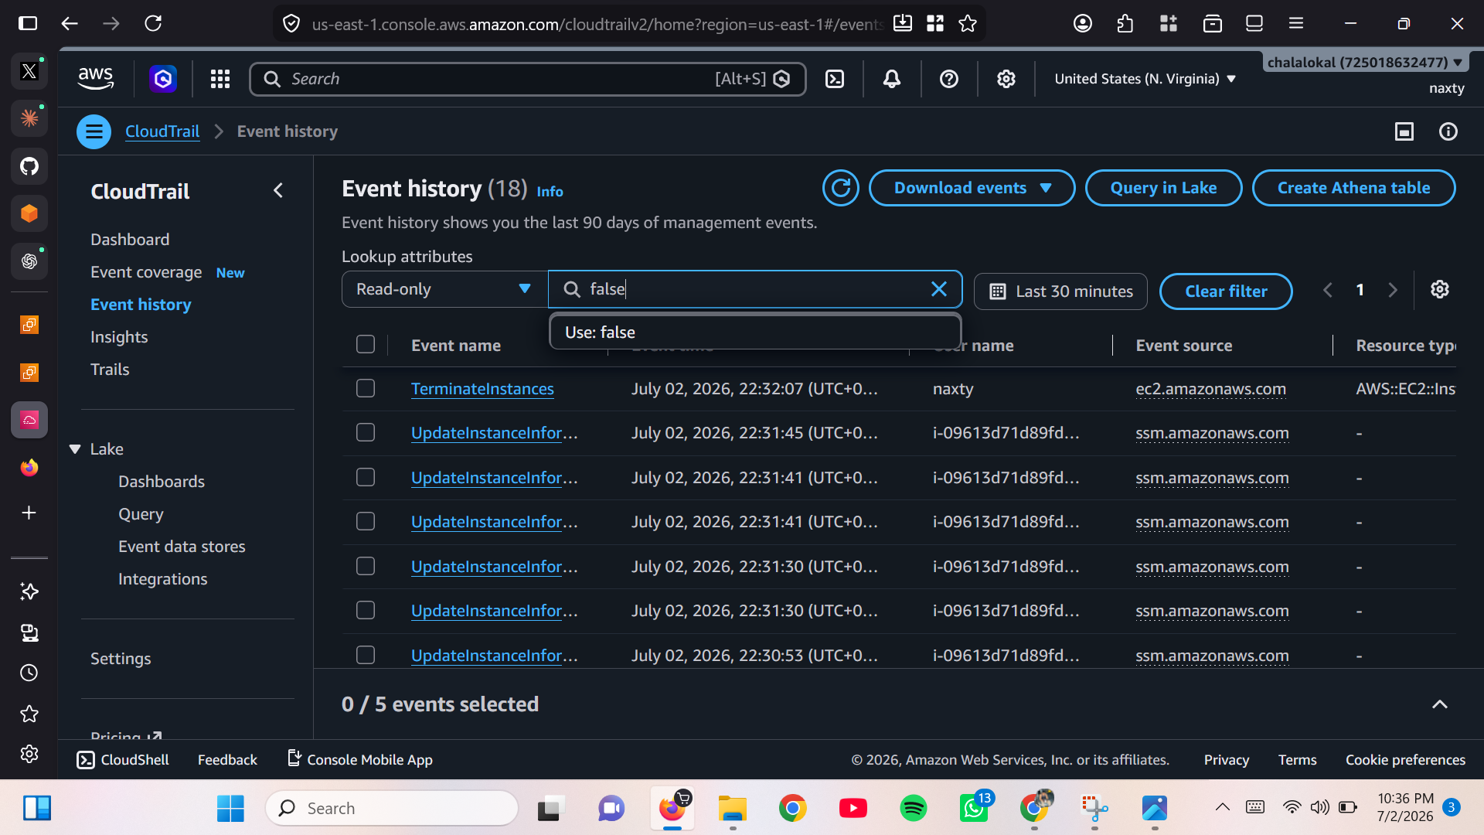Screen dimensions: 1484x835
Task: Expand the events selected bottom panel
Action: coord(1439,704)
